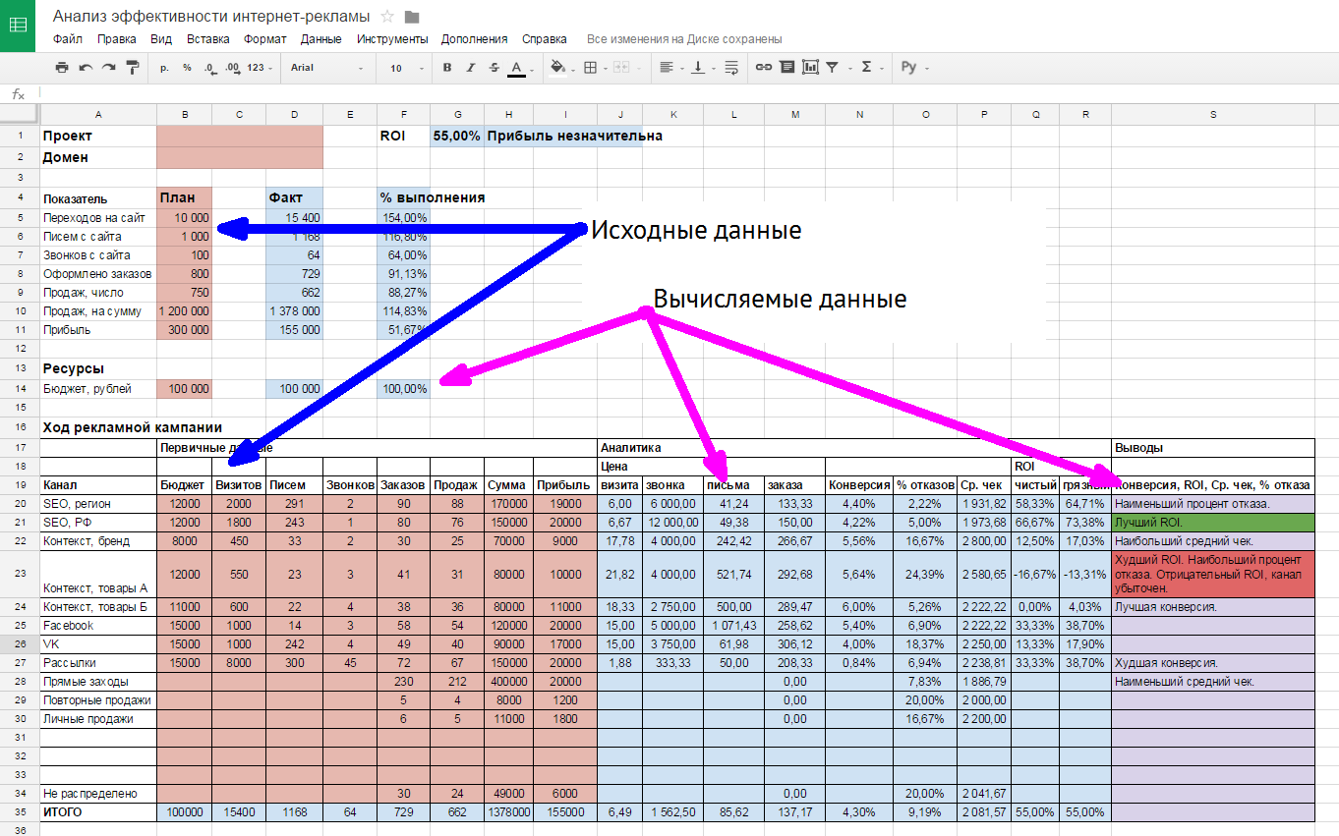Screen dimensions: 1339x836
Task: Toggle strikethrough formatting
Action: coord(494,68)
